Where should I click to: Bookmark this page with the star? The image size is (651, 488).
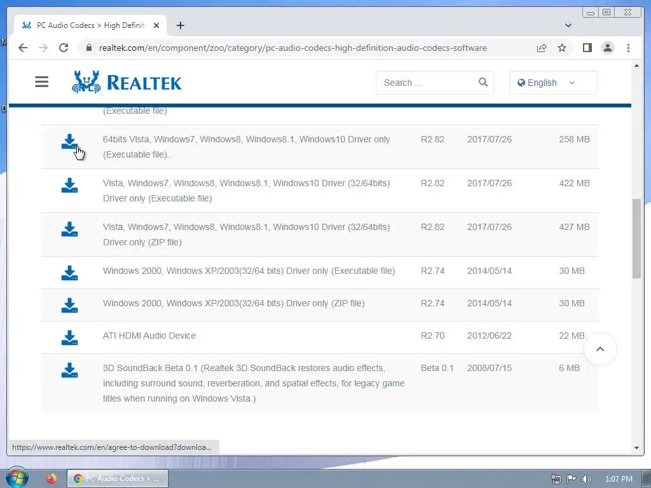pyautogui.click(x=562, y=48)
